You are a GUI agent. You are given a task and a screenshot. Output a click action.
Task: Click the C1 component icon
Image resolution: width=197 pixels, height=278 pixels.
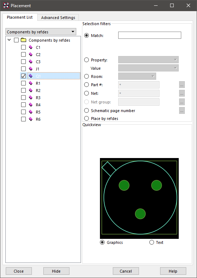[x=31, y=47]
